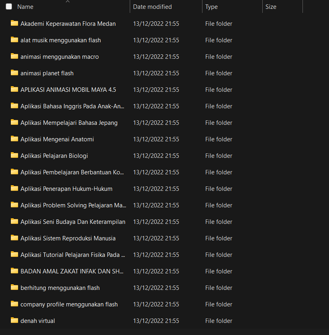Select Aplikasi Seni Budaya Dan Keterampilan folder
The height and width of the screenshot is (335, 329).
tap(73, 222)
